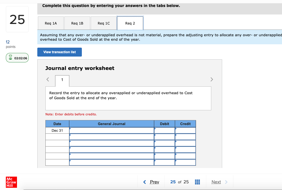Click the McGraw Hill logo

coord(11,182)
